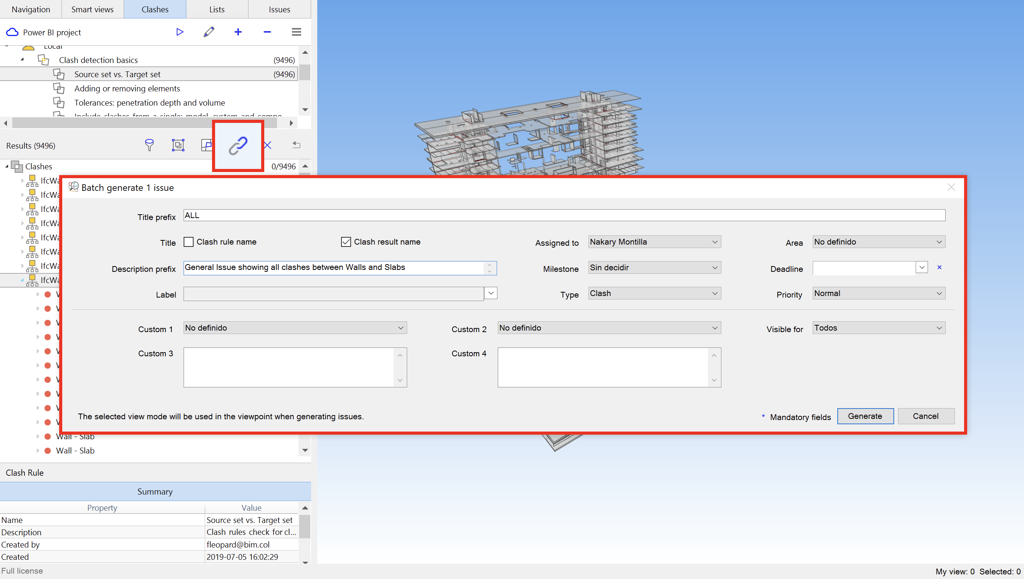The width and height of the screenshot is (1024, 579).
Task: Open the Label dropdown arrow
Action: tap(491, 293)
